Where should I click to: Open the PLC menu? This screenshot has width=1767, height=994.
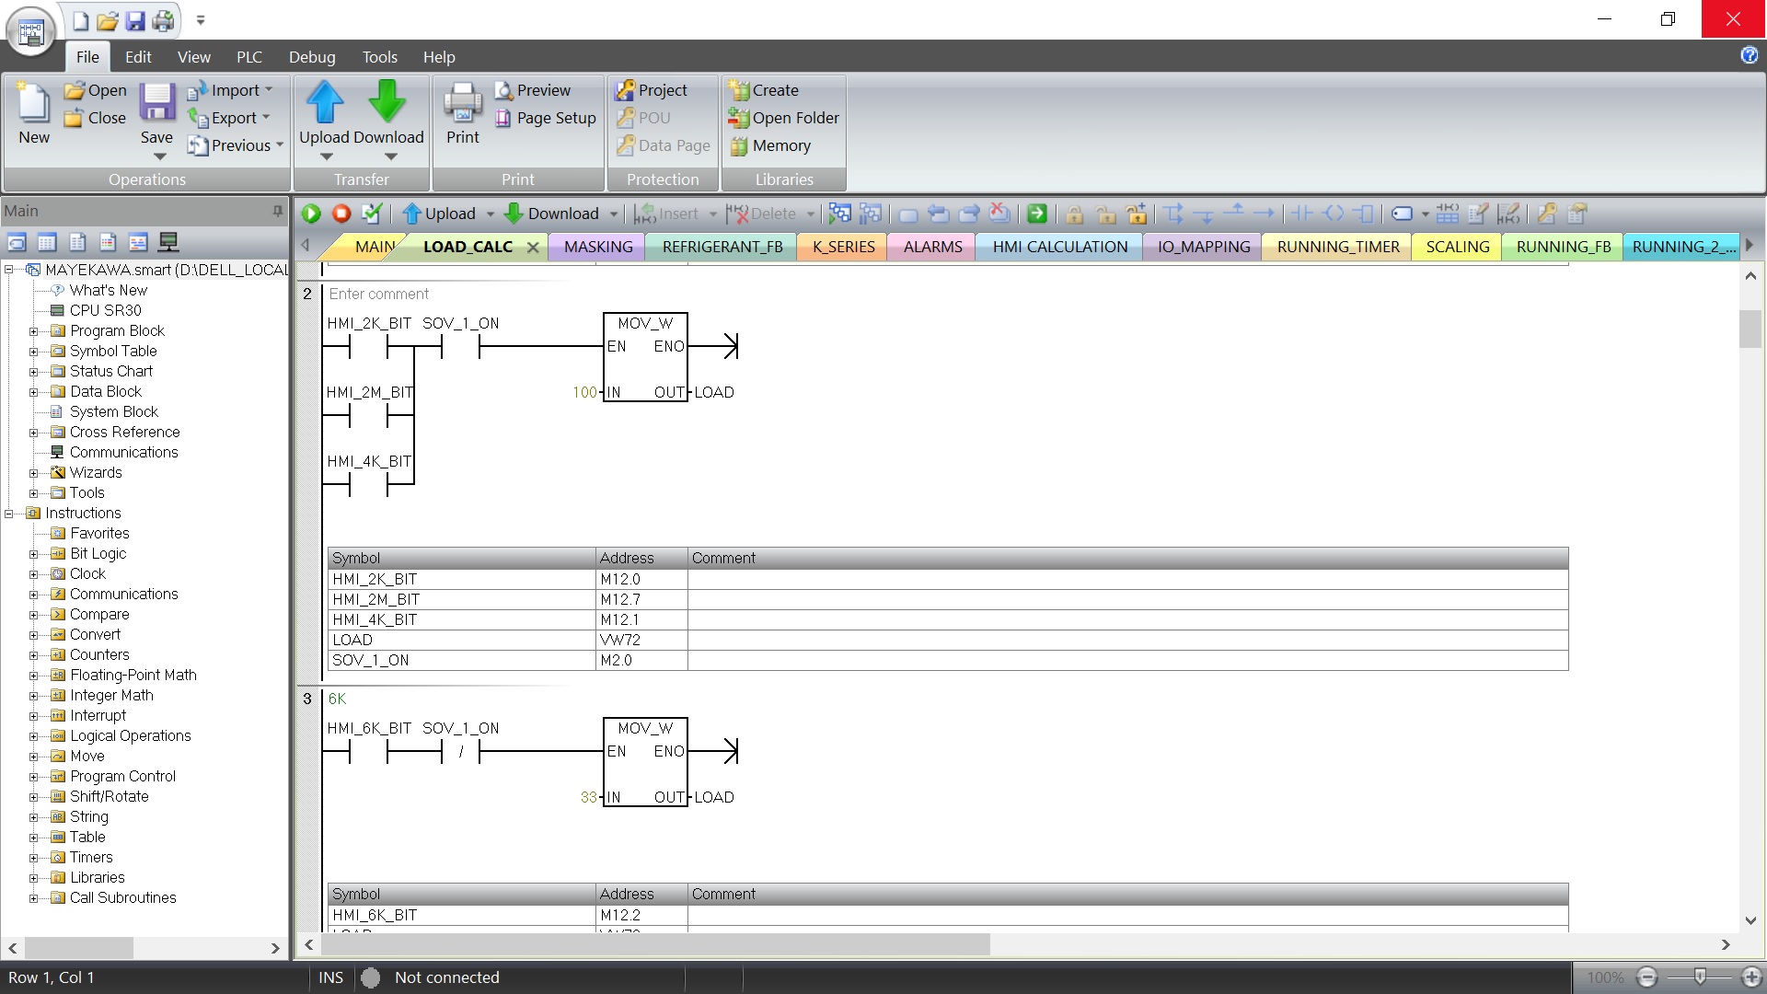[248, 57]
